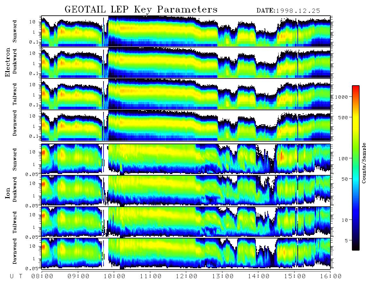The image size is (366, 282).
Task: Click the black bottom of the color bar
Action: [x=356, y=247]
